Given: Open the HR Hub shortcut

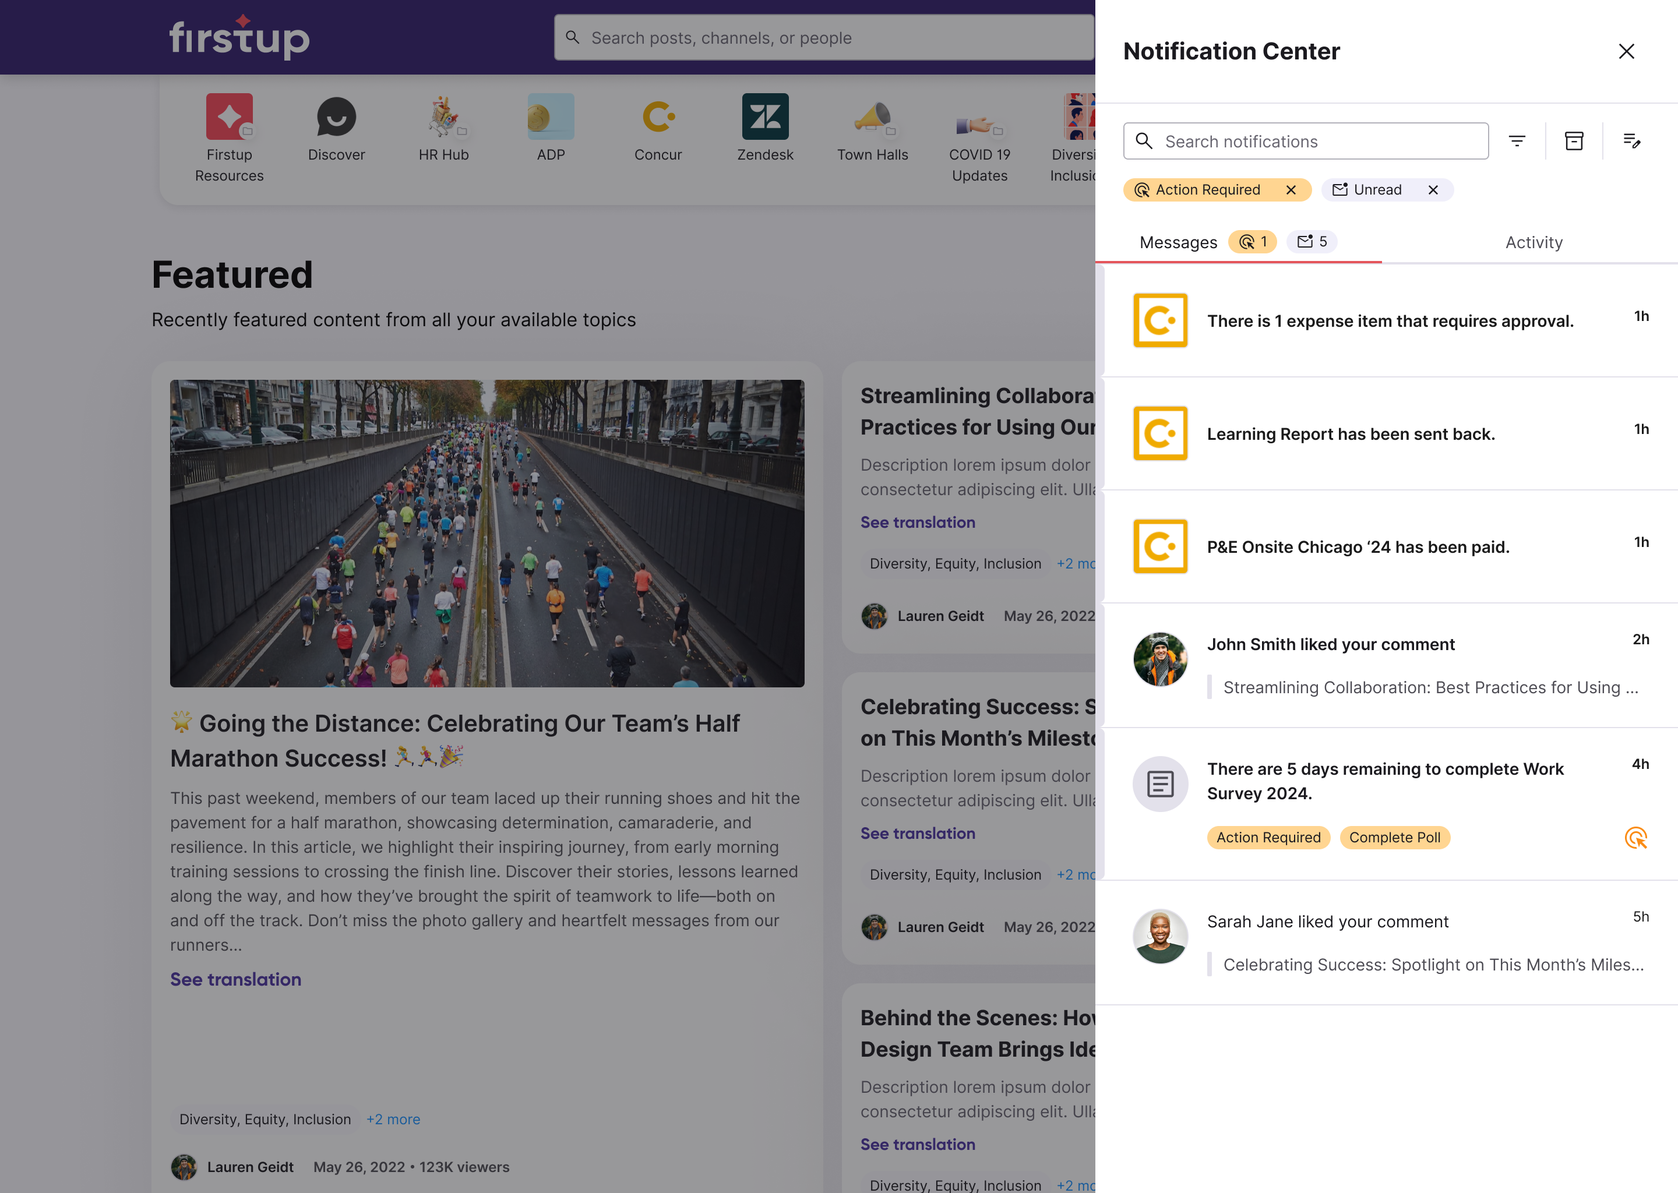Looking at the screenshot, I should pyautogui.click(x=444, y=129).
